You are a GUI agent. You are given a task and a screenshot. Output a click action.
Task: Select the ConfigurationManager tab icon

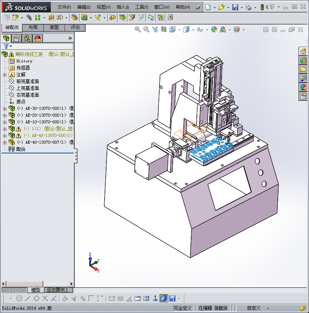[27, 38]
